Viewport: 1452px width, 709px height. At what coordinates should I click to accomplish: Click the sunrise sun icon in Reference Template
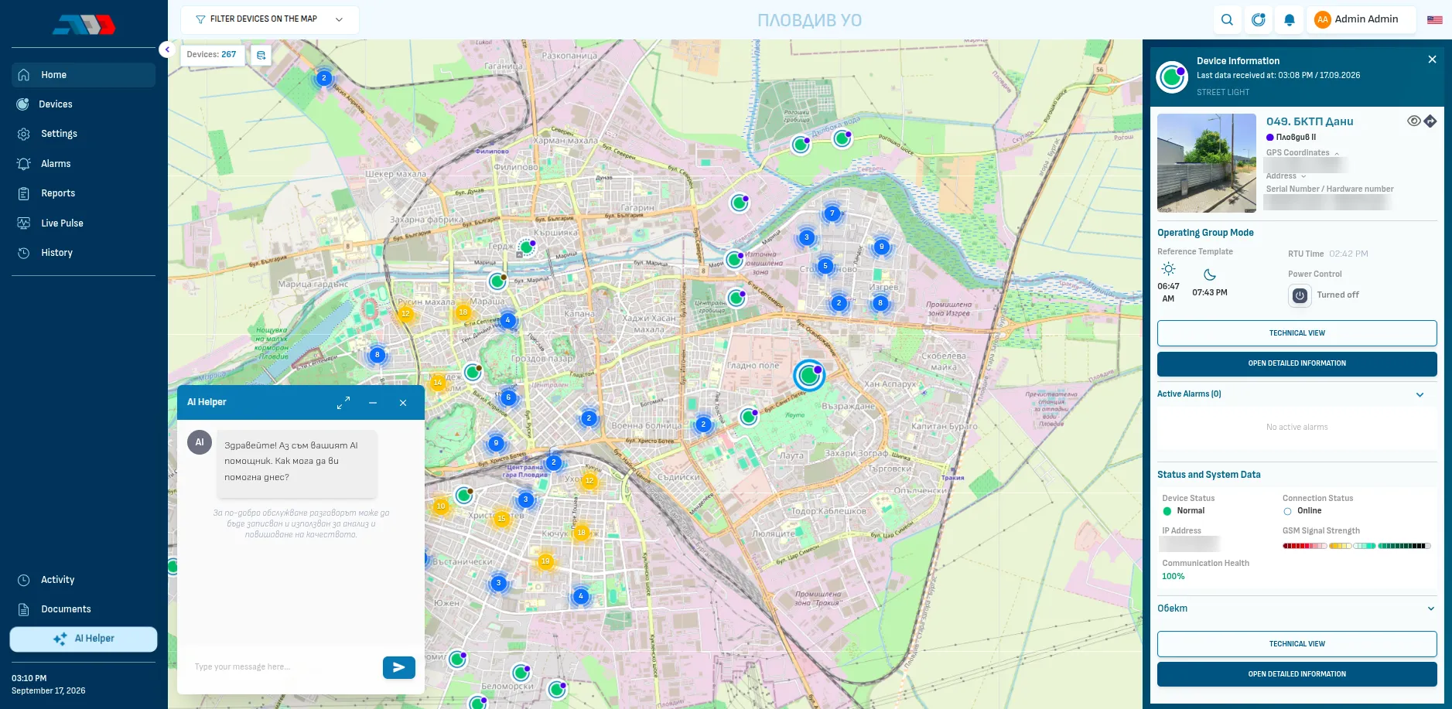(x=1169, y=269)
